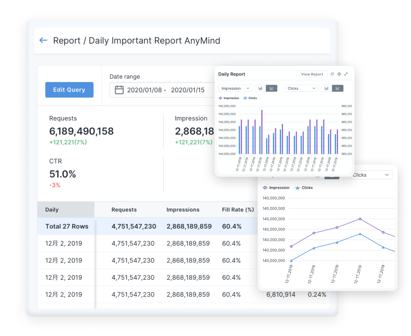Click the date range input field

click(158, 89)
